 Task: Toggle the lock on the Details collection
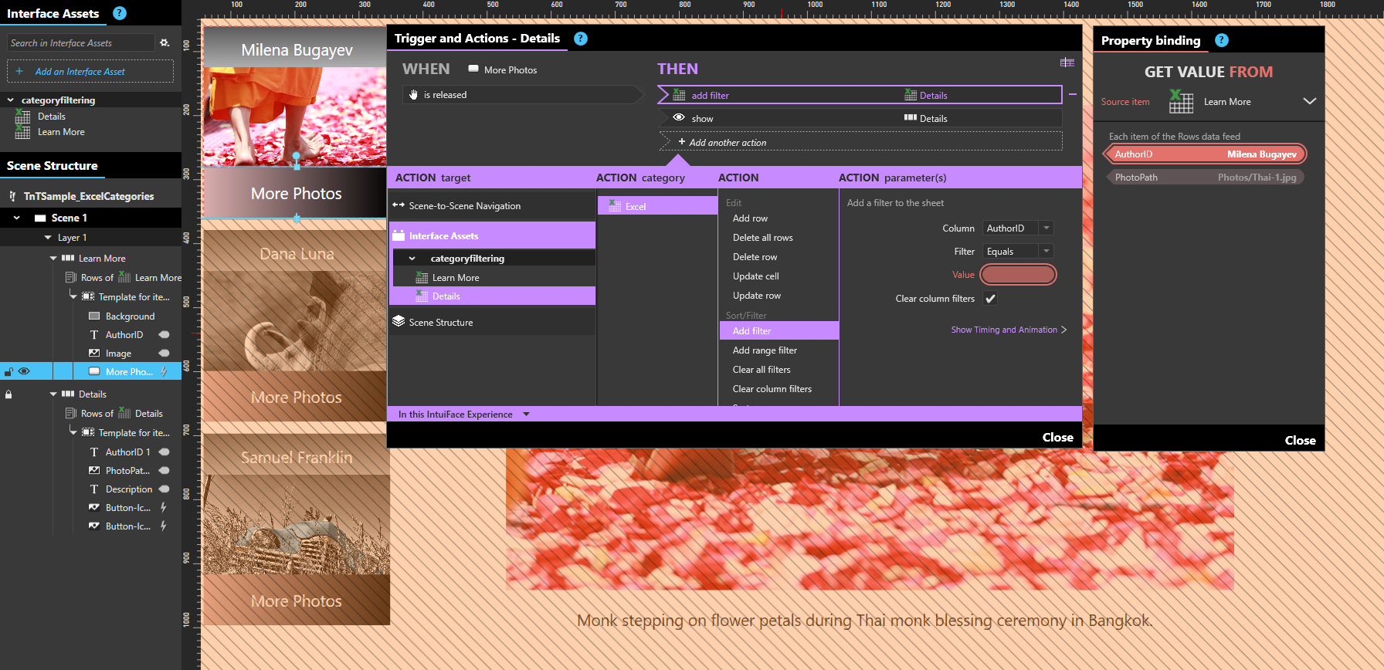click(x=9, y=394)
